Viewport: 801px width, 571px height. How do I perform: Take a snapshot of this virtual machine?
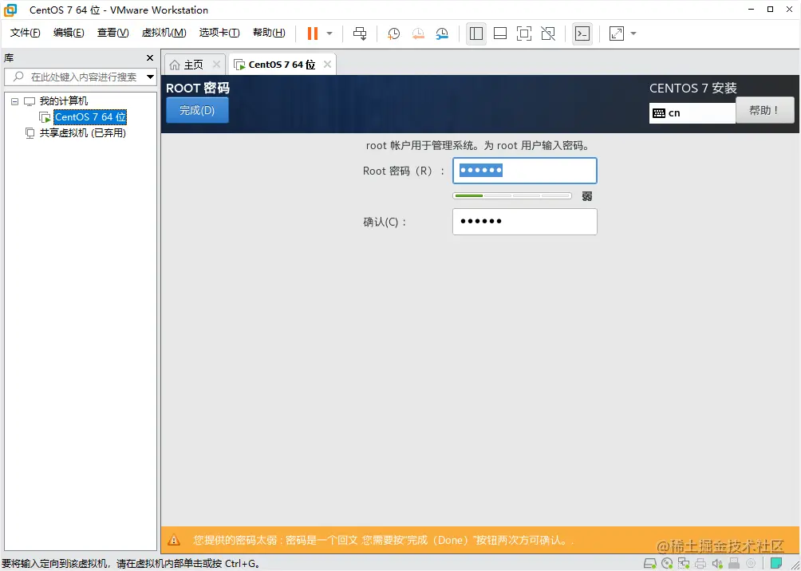(x=393, y=33)
